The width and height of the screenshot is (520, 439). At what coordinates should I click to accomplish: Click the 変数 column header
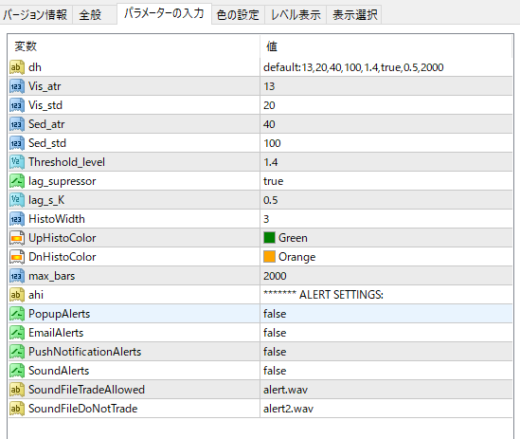coord(134,46)
